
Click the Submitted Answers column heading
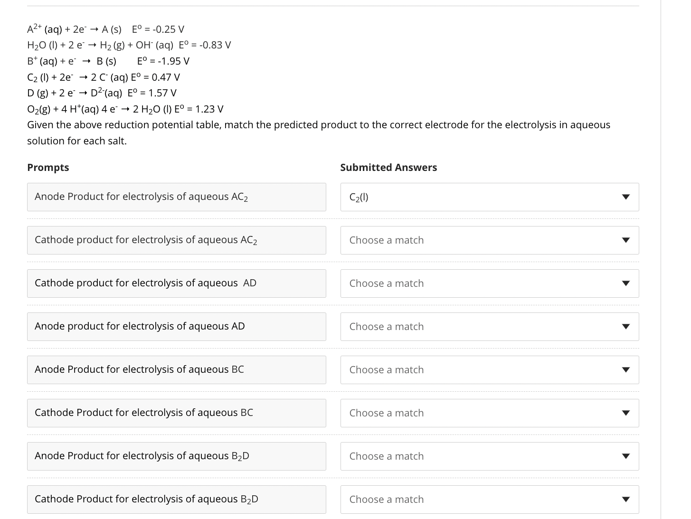click(388, 167)
